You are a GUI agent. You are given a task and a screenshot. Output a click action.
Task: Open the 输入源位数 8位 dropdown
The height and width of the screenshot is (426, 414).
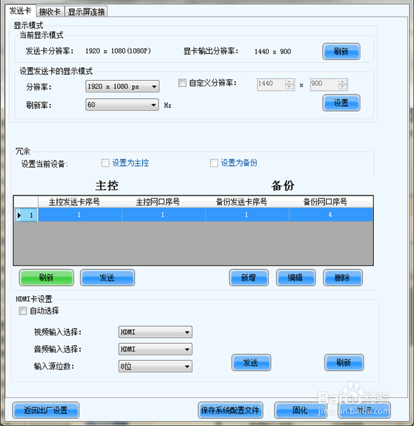[x=155, y=367]
